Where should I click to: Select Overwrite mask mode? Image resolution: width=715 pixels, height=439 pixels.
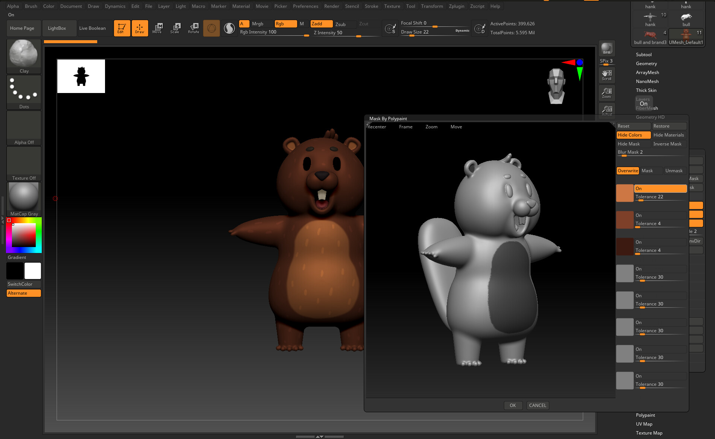coord(628,171)
